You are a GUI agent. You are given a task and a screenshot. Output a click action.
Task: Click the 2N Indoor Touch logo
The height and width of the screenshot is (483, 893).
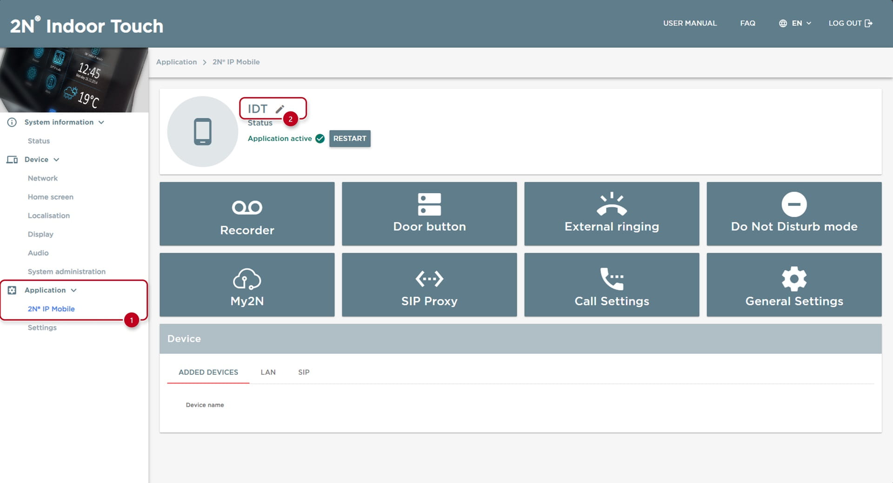click(87, 26)
